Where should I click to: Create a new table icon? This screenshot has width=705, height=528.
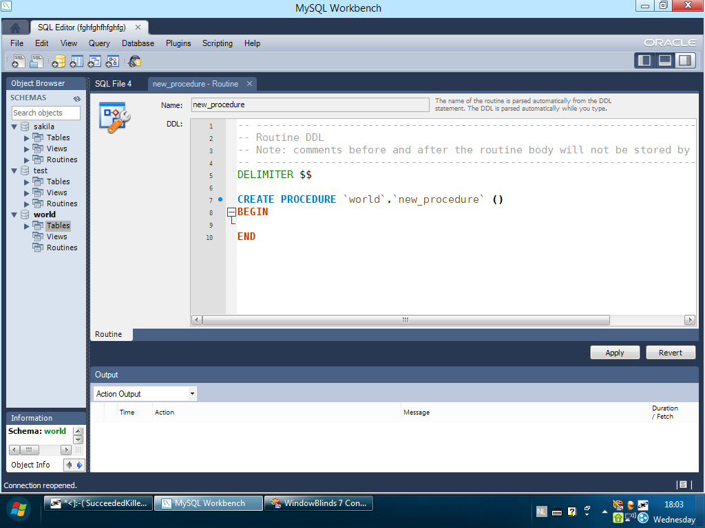pos(76,61)
